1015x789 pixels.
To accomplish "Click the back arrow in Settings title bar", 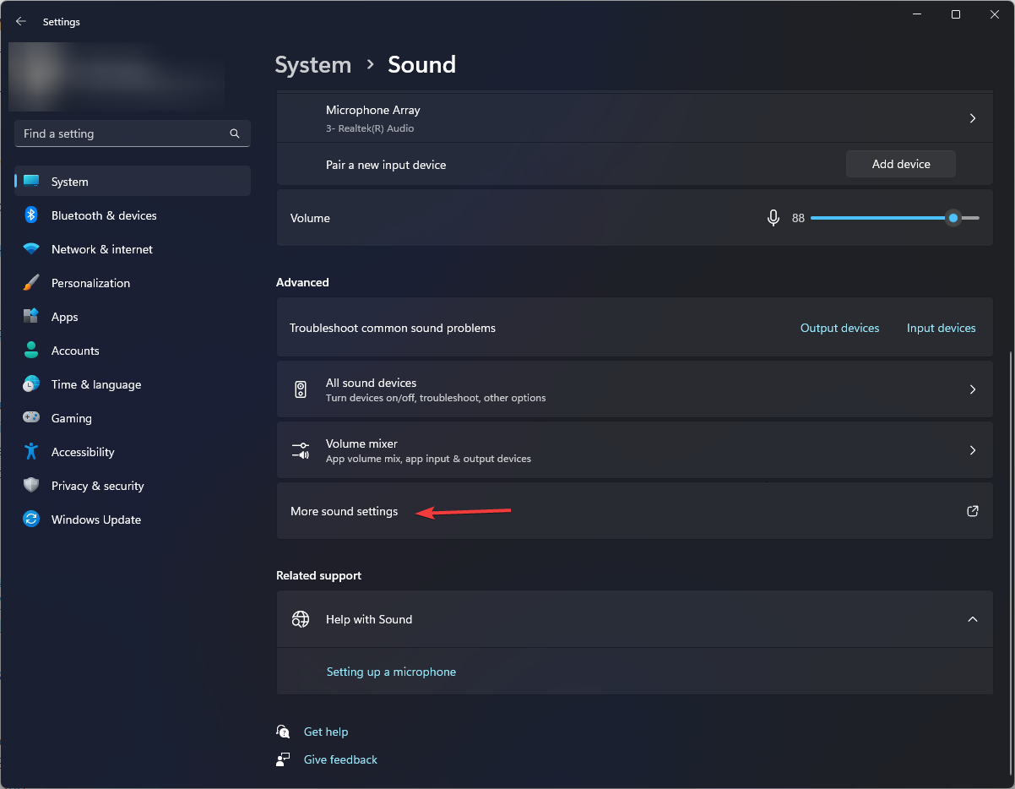I will tap(21, 21).
